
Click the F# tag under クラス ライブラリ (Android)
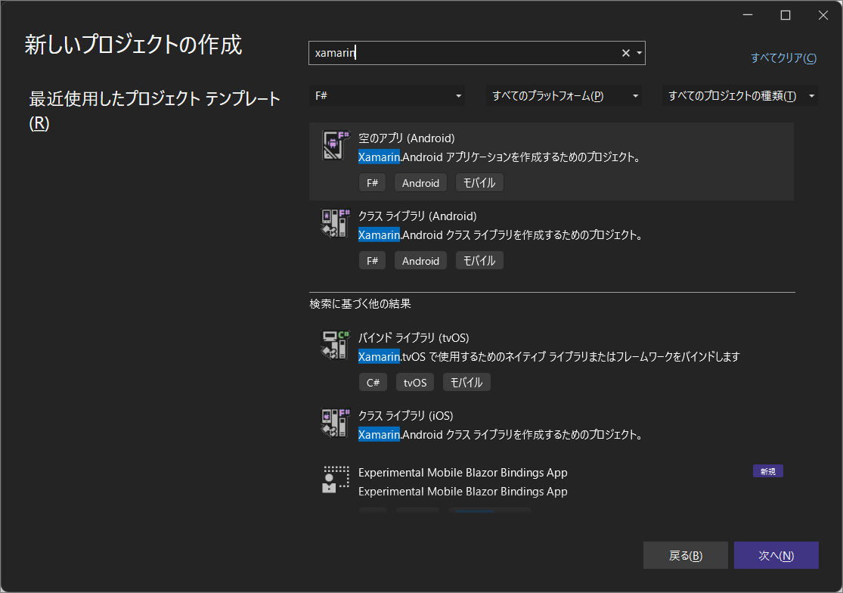tap(372, 261)
